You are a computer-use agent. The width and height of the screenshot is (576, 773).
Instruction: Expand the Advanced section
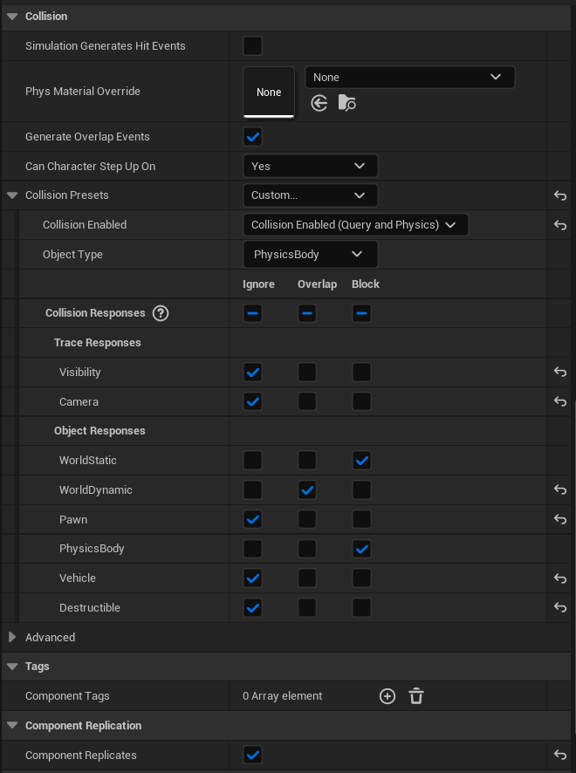pyautogui.click(x=12, y=637)
